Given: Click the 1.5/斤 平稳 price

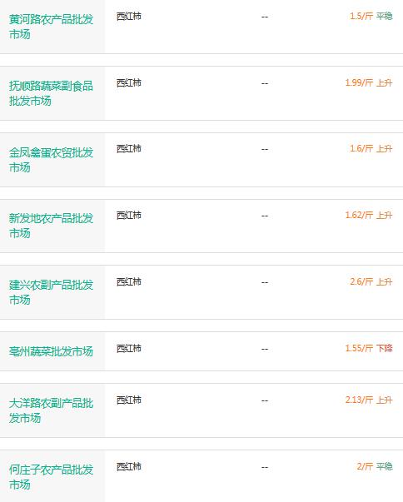Looking at the screenshot, I should [x=371, y=16].
